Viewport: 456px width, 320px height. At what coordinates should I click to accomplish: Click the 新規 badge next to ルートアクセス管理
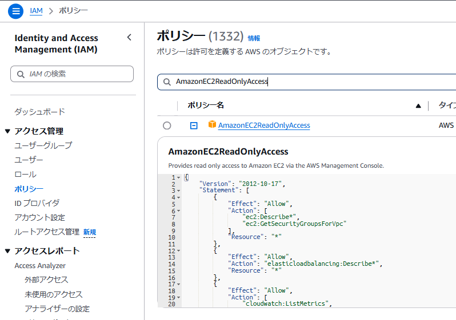(x=90, y=232)
